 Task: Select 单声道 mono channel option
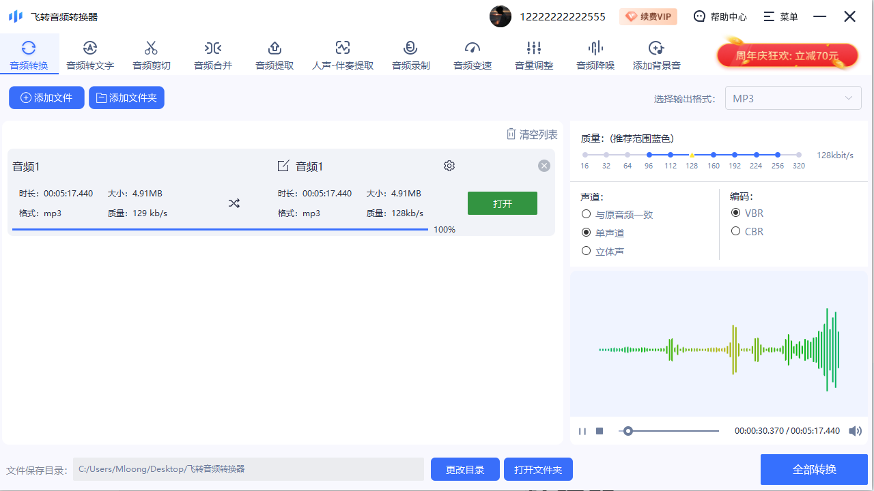(x=586, y=232)
